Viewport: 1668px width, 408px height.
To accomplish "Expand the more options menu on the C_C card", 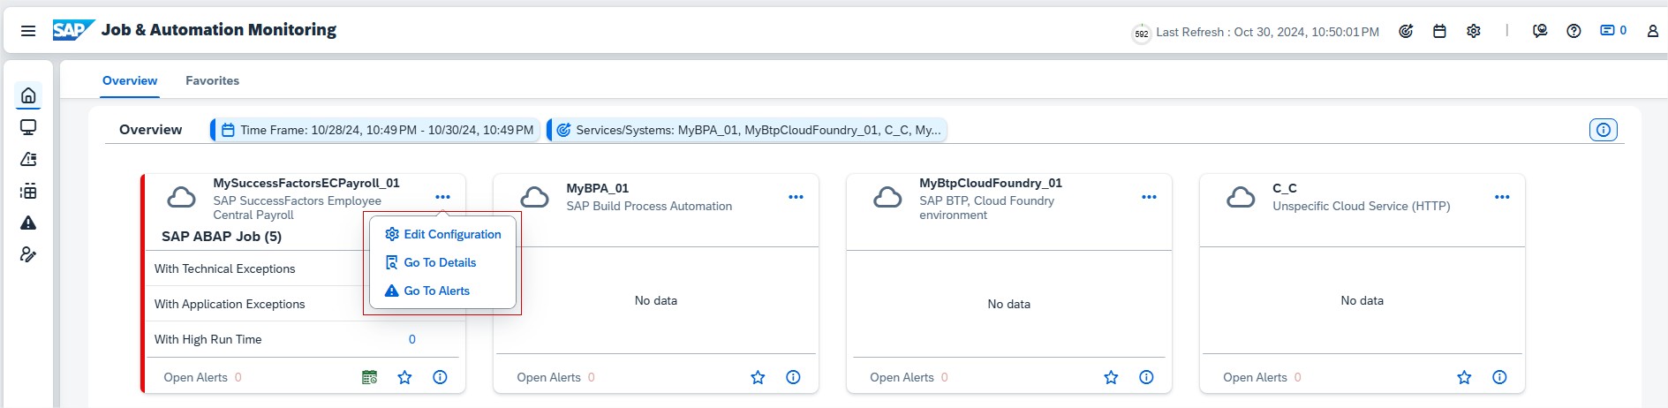I will 1502,197.
